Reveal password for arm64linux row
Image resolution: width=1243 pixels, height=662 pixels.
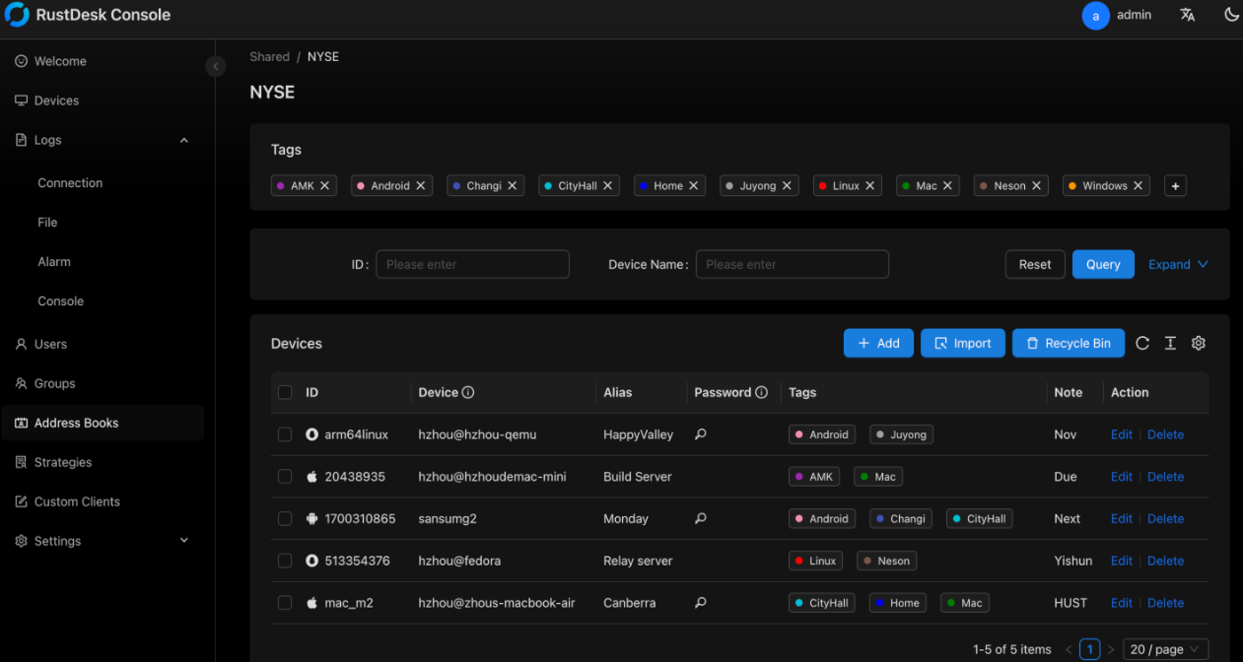[x=701, y=434]
